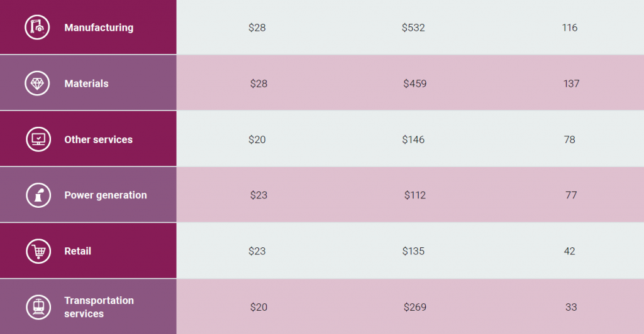Viewport: 644px width, 334px height.
Task: Select the Power generation label
Action: 106,195
